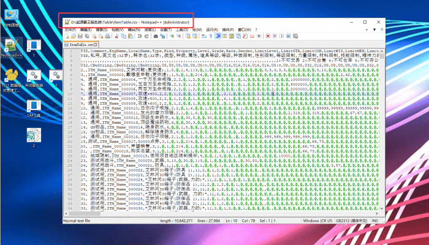Open the 文件(F) menu
Image resolution: width=429 pixels, height=245 pixels.
point(70,29)
